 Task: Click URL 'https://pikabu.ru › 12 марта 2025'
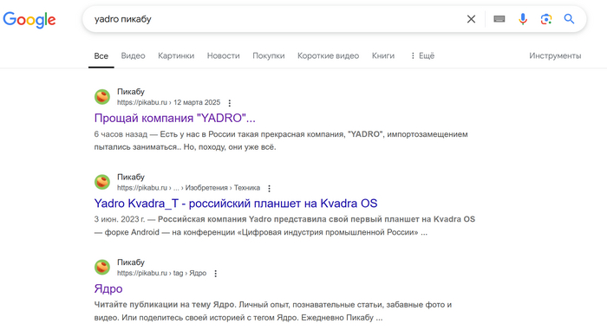(x=169, y=102)
